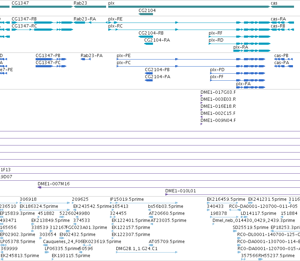Click LP06335.5prime

tap(47, 253)
